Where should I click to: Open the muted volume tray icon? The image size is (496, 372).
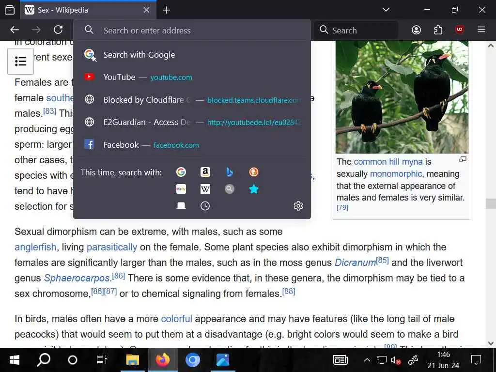pyautogui.click(x=396, y=360)
